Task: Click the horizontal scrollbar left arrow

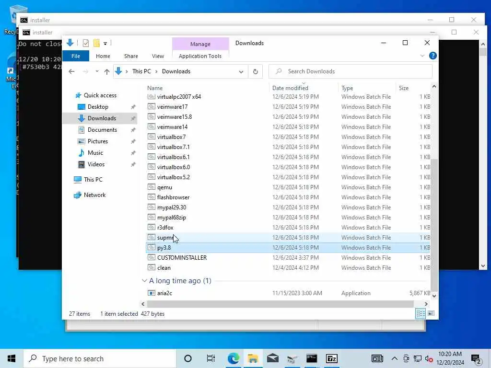Action: click(143, 304)
